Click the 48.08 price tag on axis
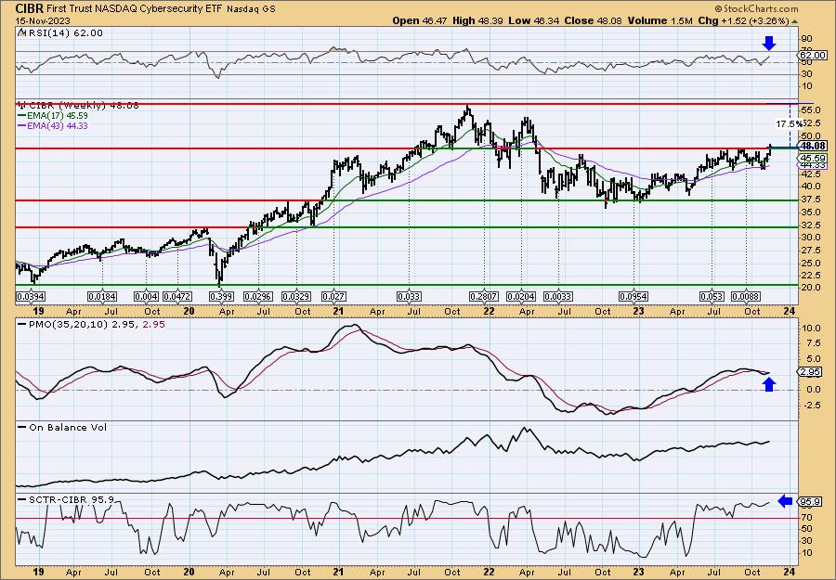836x580 pixels. click(813, 146)
